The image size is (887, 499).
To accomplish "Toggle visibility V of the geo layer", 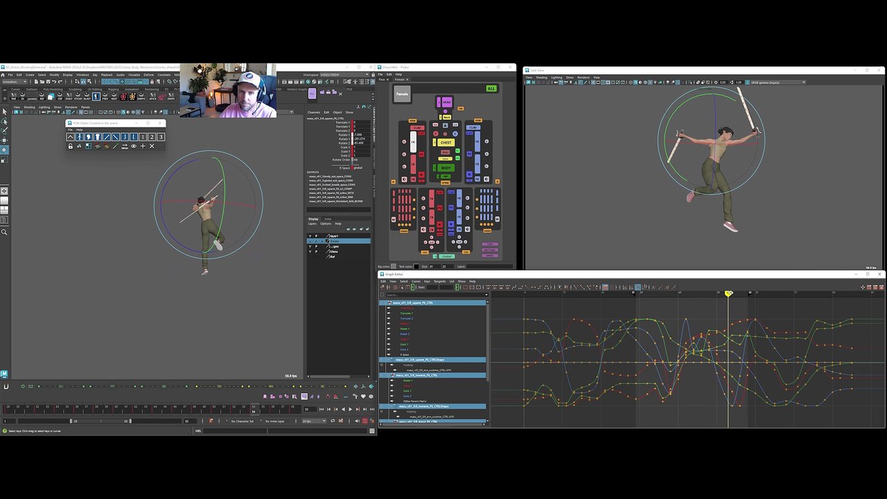I will click(310, 247).
